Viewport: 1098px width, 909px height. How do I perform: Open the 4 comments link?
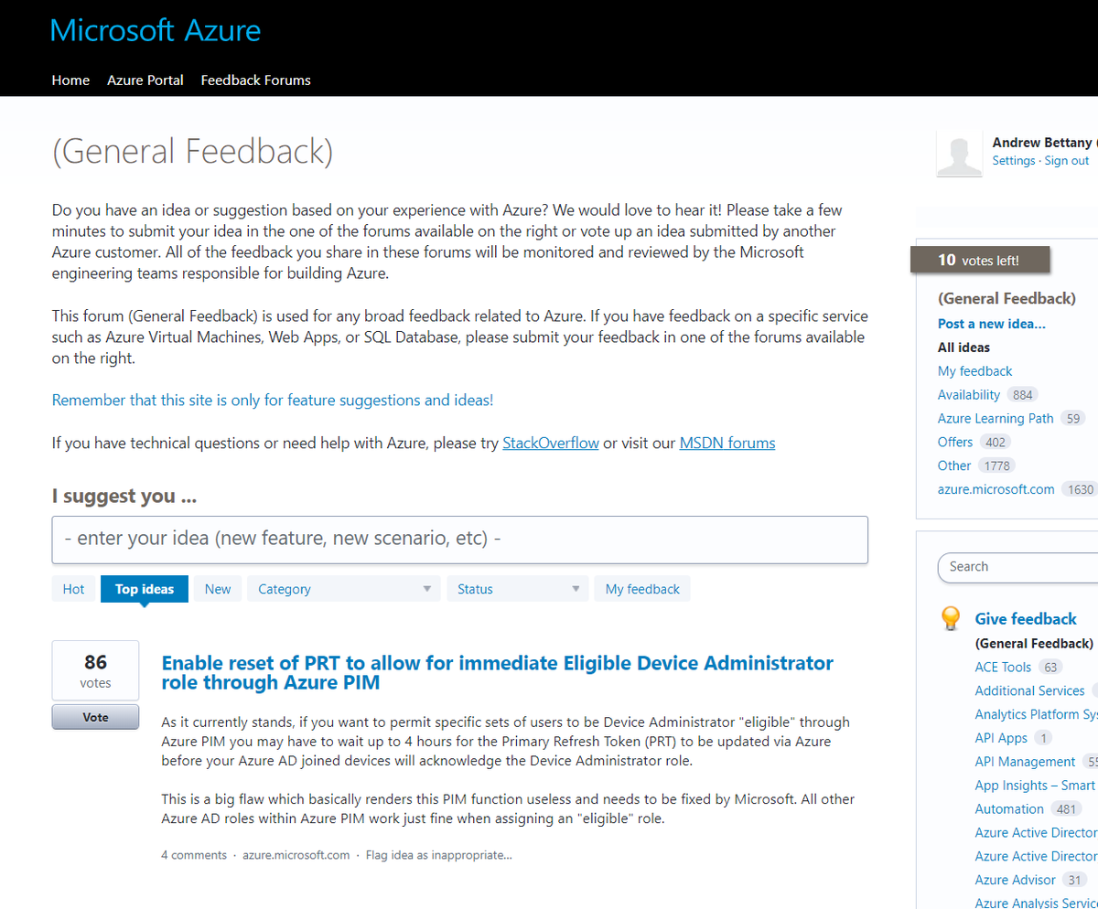pyautogui.click(x=194, y=855)
